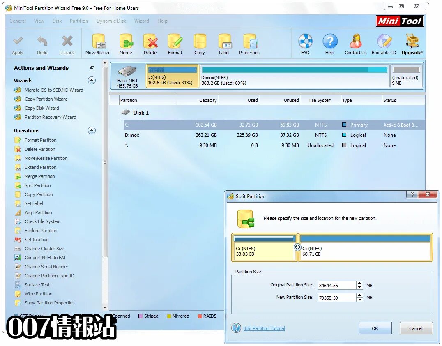The width and height of the screenshot is (442, 346).
Task: Open the General menu
Action: (x=18, y=21)
